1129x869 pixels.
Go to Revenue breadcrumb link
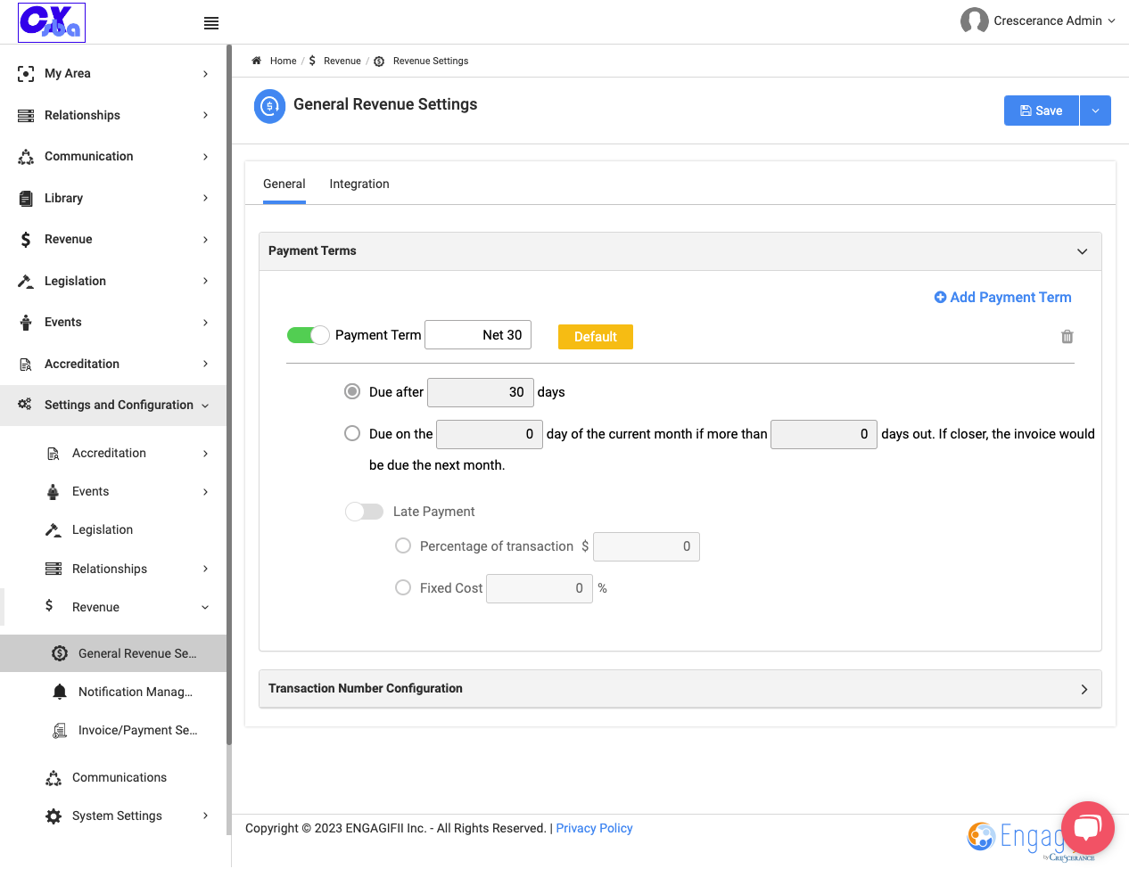[342, 61]
